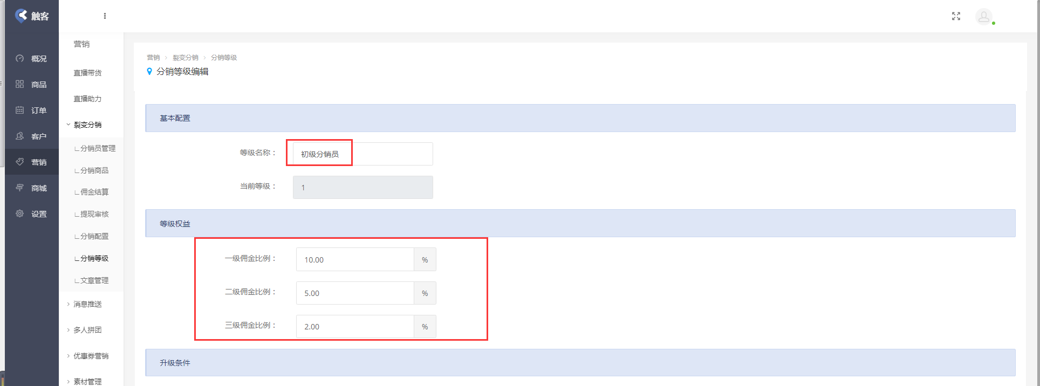The width and height of the screenshot is (1040, 386).
Task: Expand the 多人拼团 menu group
Action: (x=86, y=330)
